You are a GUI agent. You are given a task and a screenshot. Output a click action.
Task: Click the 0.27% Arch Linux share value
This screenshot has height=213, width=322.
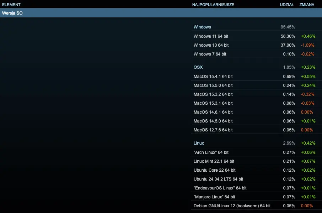[289, 152]
